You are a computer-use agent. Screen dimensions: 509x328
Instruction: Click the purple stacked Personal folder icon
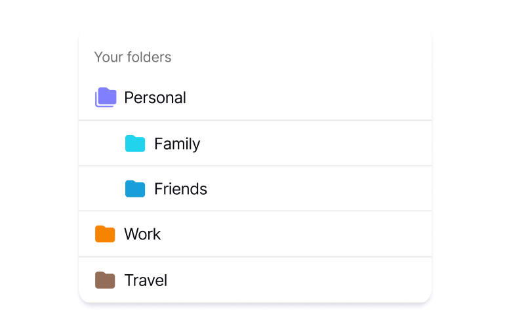tap(106, 98)
